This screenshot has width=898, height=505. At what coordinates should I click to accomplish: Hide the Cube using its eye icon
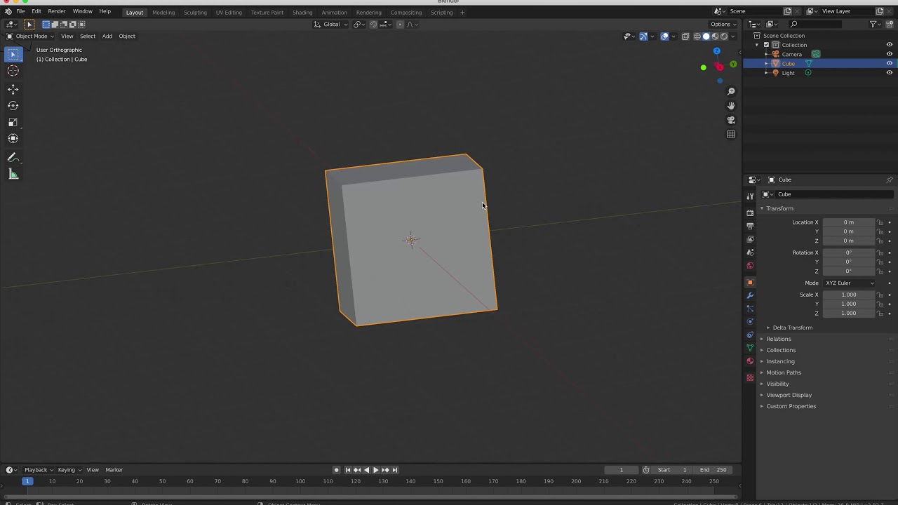[x=889, y=63]
